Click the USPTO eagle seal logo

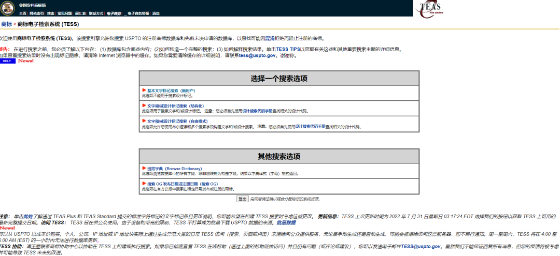click(7, 8)
